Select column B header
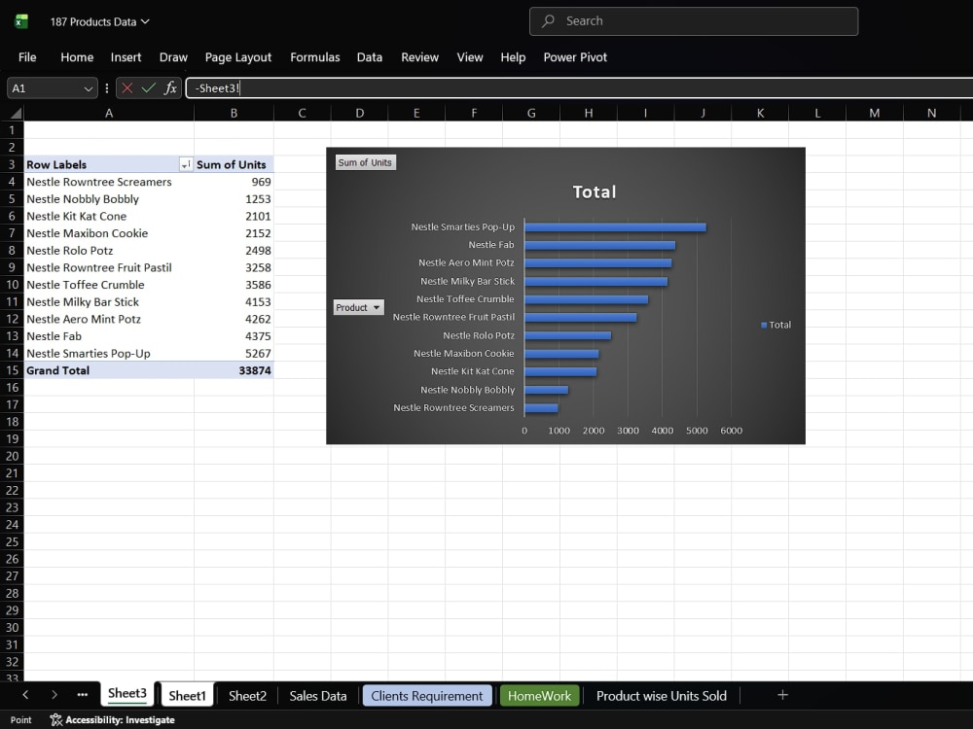Screen dimensions: 973x729 pos(234,113)
